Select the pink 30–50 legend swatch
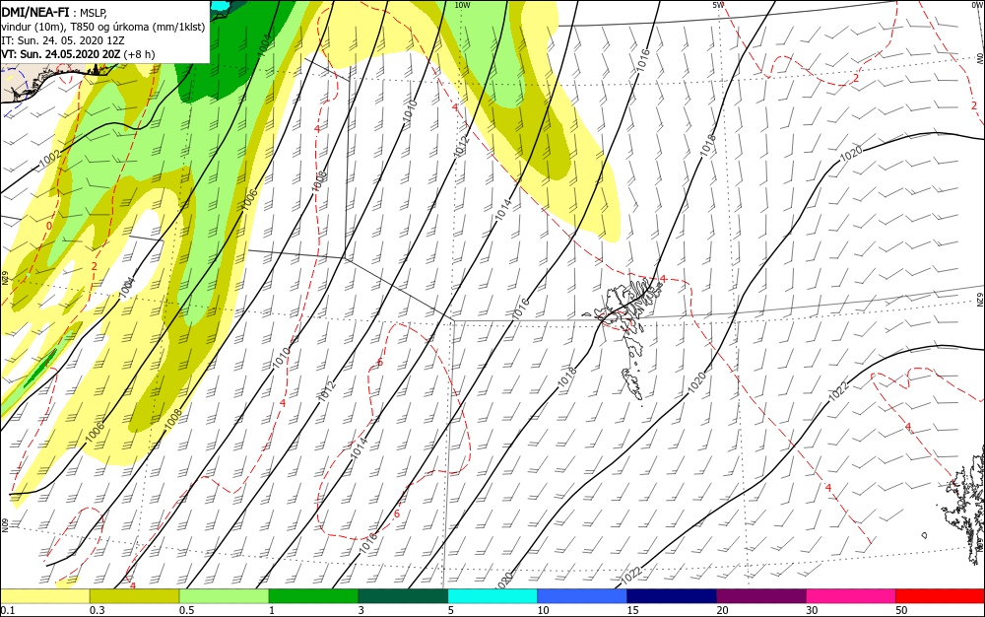 coord(851,596)
